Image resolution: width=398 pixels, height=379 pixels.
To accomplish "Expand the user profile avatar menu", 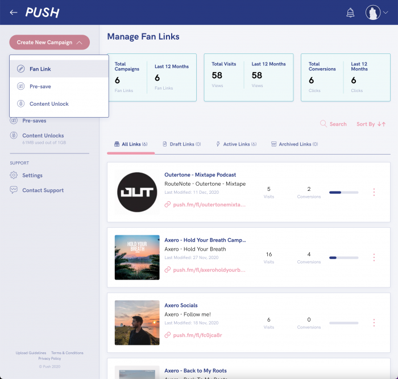I will (377, 13).
